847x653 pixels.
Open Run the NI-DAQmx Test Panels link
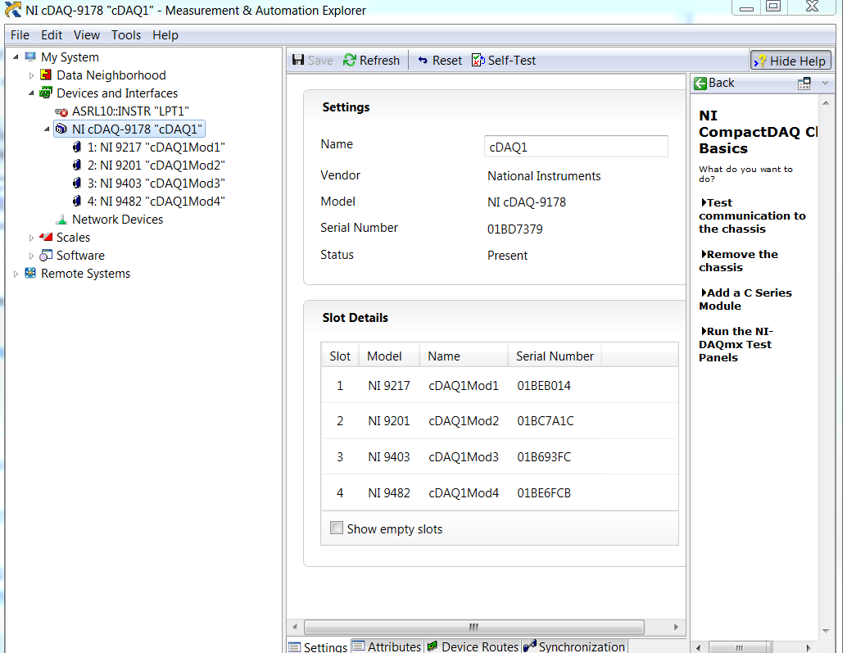pos(736,344)
